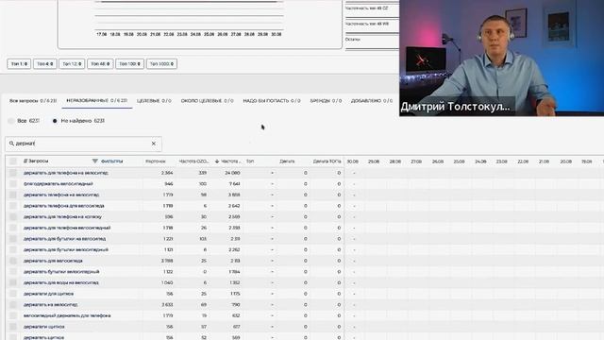Viewport: 604px width, 340px height.
Task: Switch to the 'Неразобранные' tab
Action: click(96, 101)
